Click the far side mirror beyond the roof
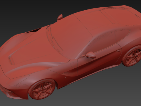The image size is (141, 106). 60,17
